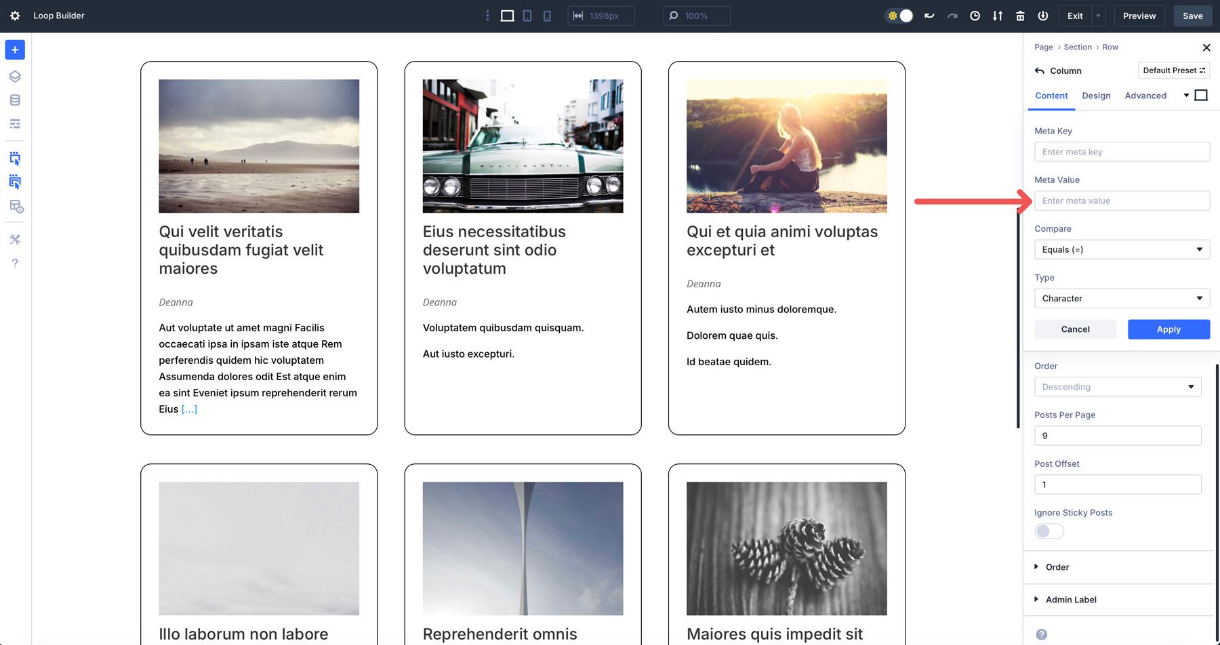Screen dimensions: 1220x645
Task: Switch to the Advanced tab
Action: 1145,96
